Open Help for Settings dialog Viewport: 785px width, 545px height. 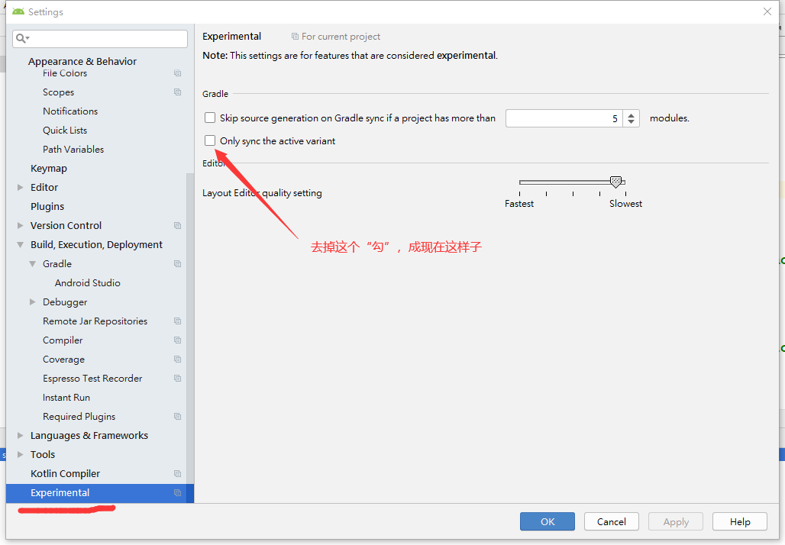click(x=740, y=521)
